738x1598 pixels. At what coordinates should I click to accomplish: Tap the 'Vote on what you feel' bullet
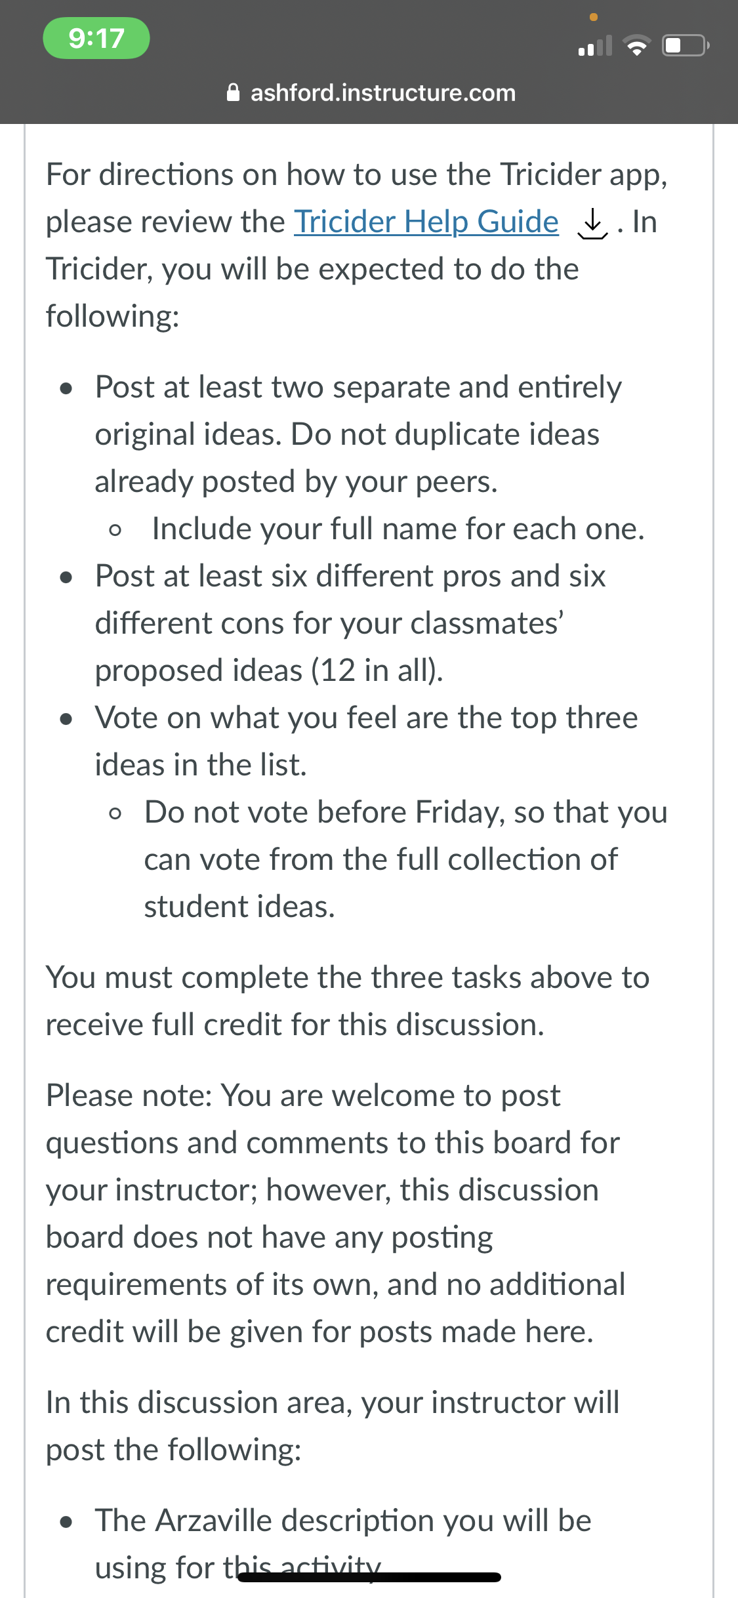coord(366,741)
